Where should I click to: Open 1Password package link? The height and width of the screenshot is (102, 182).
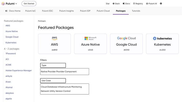coord(10,54)
